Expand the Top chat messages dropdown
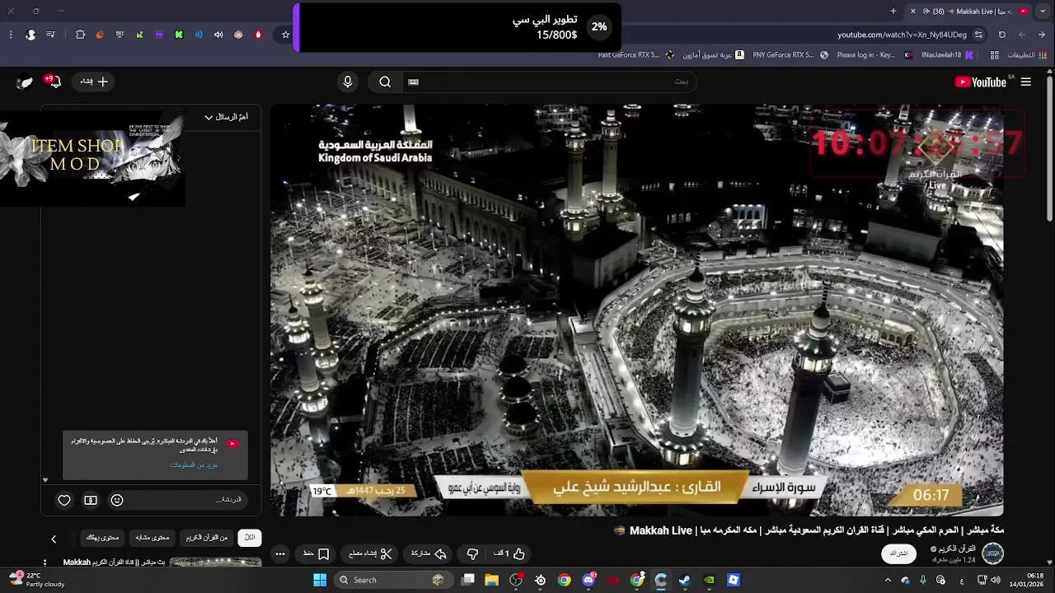 (226, 117)
